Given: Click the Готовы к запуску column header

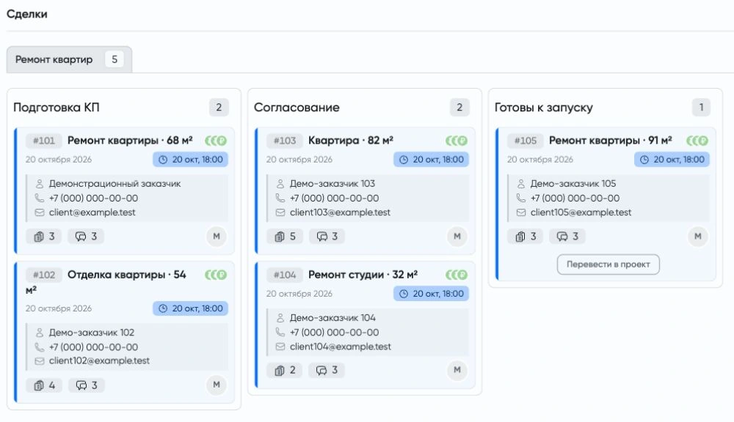Looking at the screenshot, I should (x=543, y=108).
